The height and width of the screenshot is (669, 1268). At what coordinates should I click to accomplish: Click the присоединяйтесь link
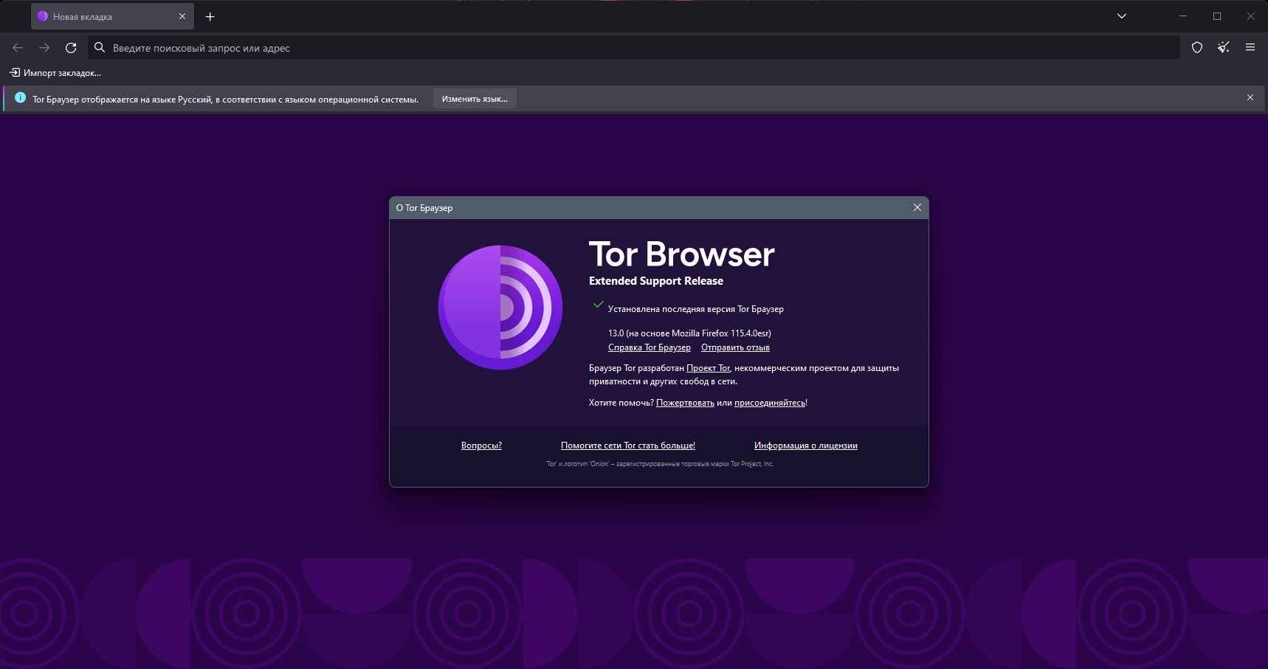pyautogui.click(x=770, y=403)
